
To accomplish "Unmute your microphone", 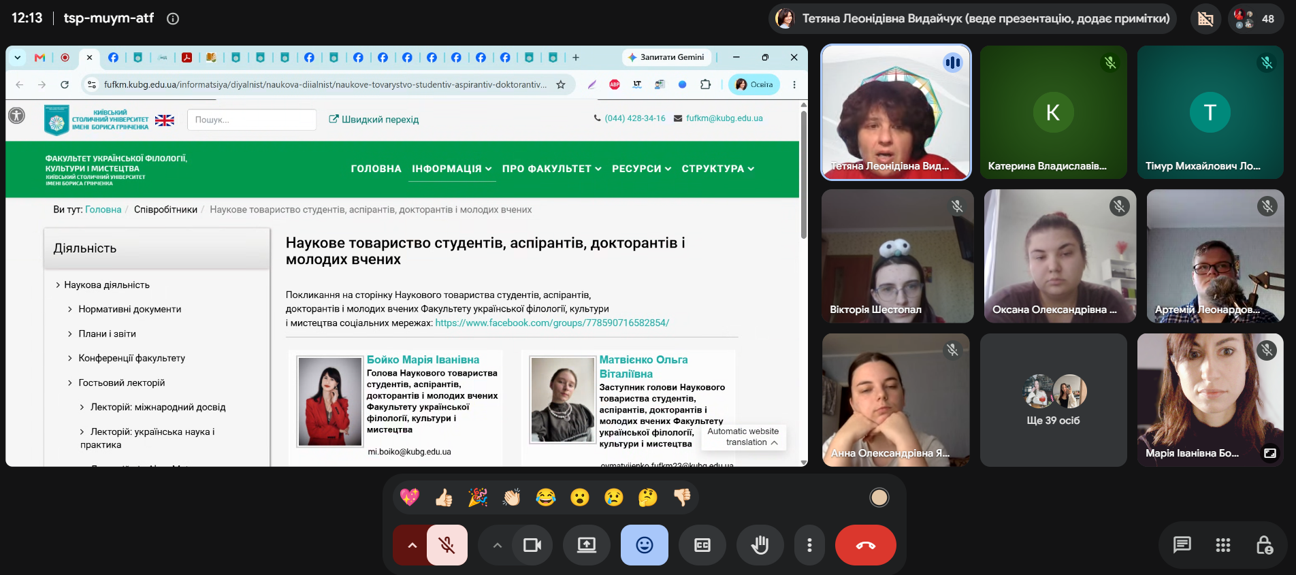I will (x=447, y=545).
